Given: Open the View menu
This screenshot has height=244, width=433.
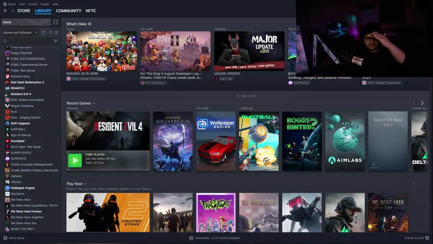Looking at the screenshot, I should pyautogui.click(x=22, y=4).
